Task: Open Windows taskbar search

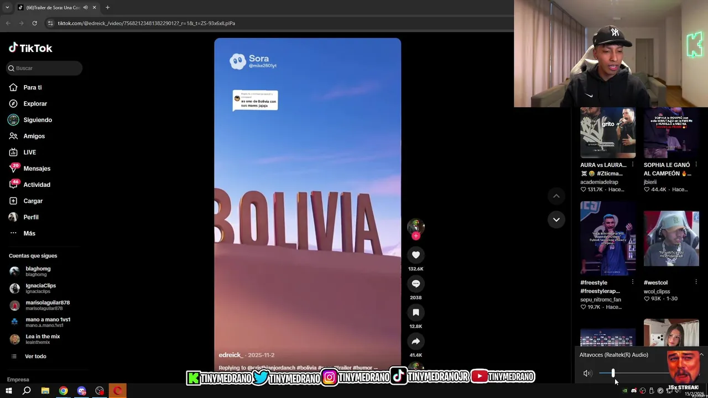Action: 27,391
